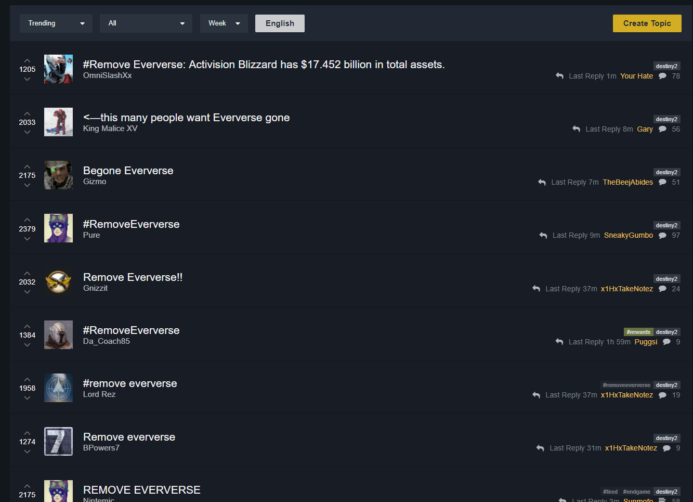
Task: Open King Malice XV's avatar thumbnail
Action: (x=58, y=122)
